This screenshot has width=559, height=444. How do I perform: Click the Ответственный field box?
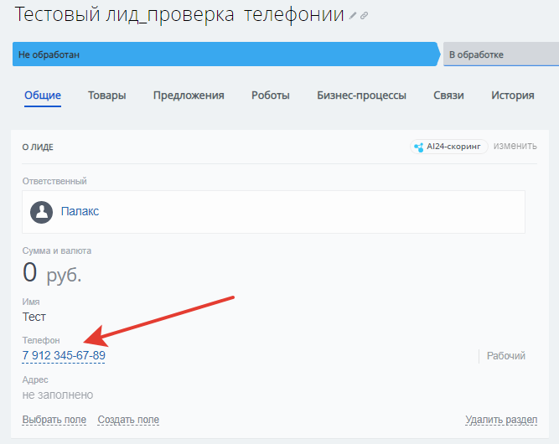(x=273, y=212)
